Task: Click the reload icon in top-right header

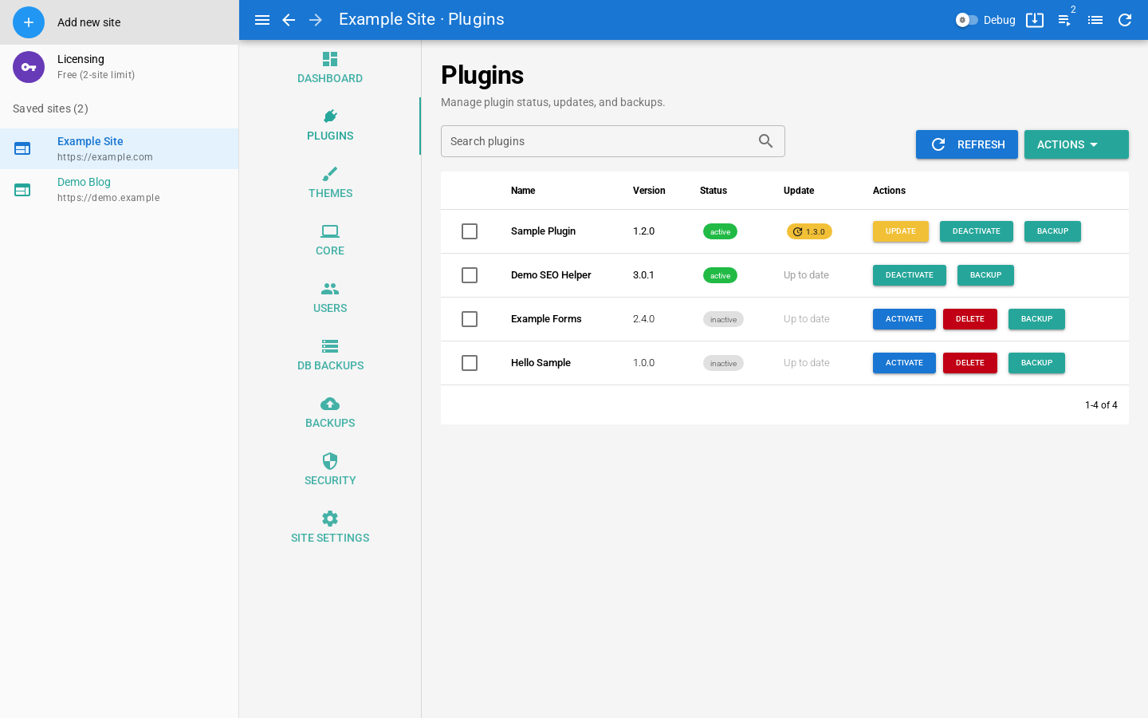Action: point(1125,20)
